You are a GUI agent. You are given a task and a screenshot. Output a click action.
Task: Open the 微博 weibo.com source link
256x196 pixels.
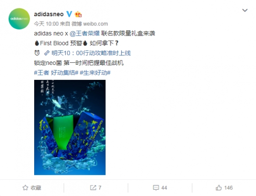point(89,24)
